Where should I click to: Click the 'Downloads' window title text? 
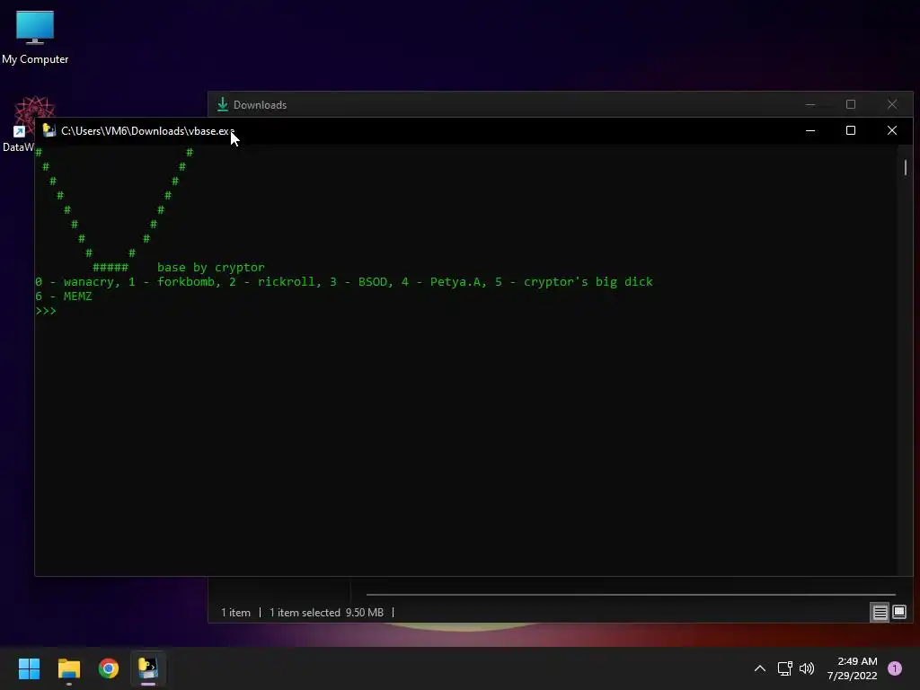tap(260, 105)
